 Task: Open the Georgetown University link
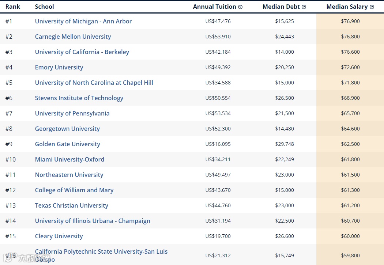click(x=67, y=129)
